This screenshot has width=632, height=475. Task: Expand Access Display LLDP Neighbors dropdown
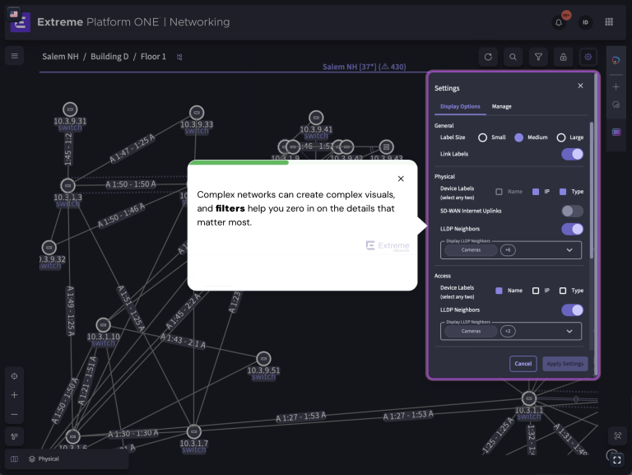coord(569,331)
